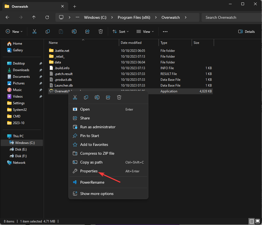Image resolution: width=262 pixels, height=225 pixels.
Task: Share via the context menu top icon
Action: [108, 97]
